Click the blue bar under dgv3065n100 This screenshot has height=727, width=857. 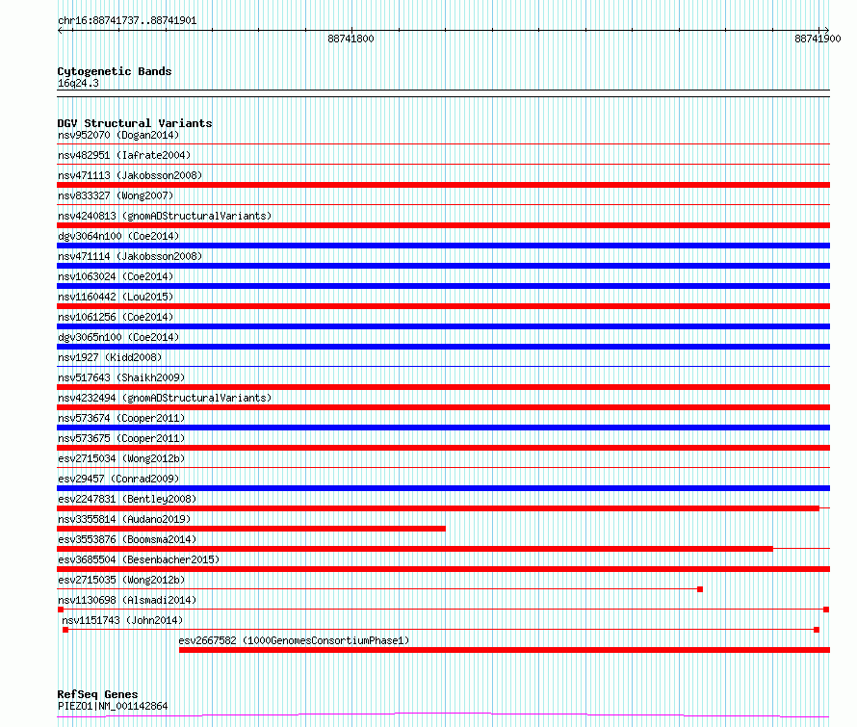point(443,347)
